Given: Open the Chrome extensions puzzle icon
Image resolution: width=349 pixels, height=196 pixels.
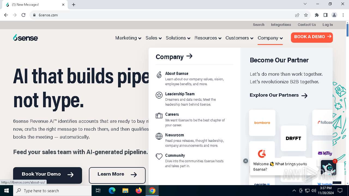Looking at the screenshot, I should click(x=317, y=15).
